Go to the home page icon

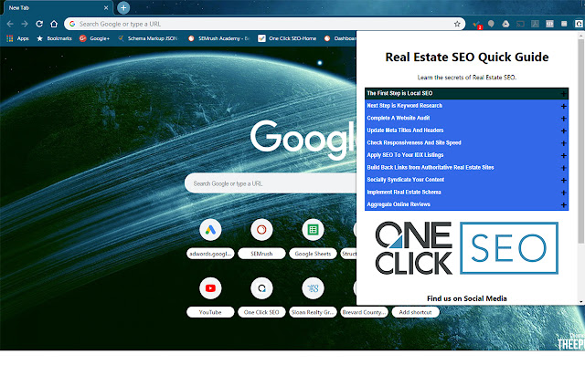click(x=54, y=24)
